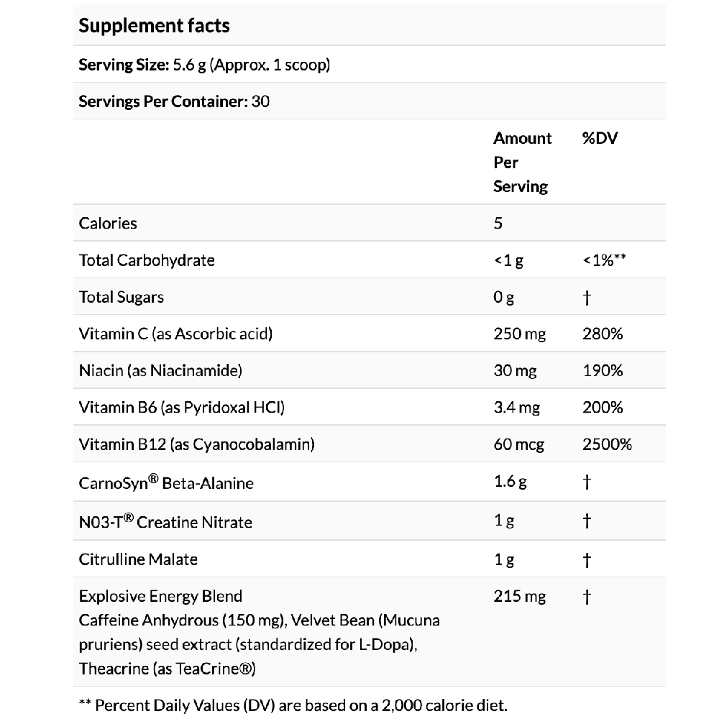Click the Total Carbohydrate label

tap(147, 260)
